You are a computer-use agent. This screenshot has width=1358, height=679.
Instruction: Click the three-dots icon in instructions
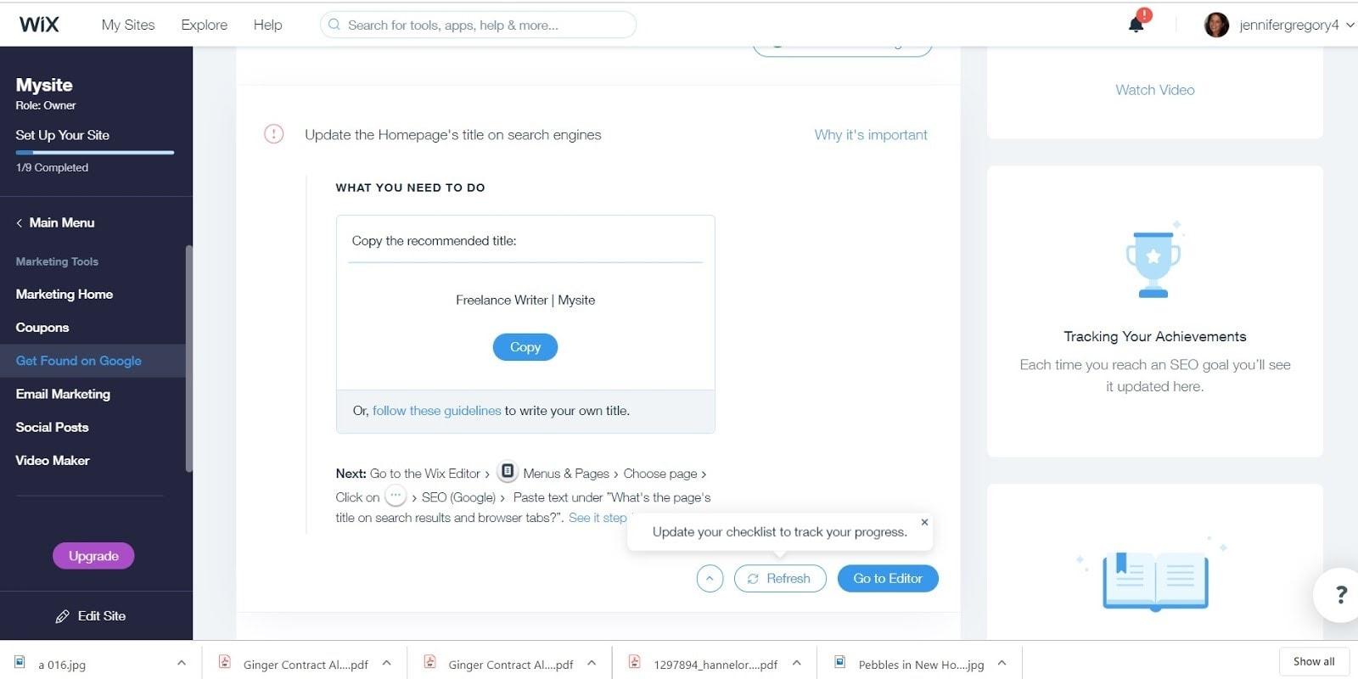coord(396,497)
